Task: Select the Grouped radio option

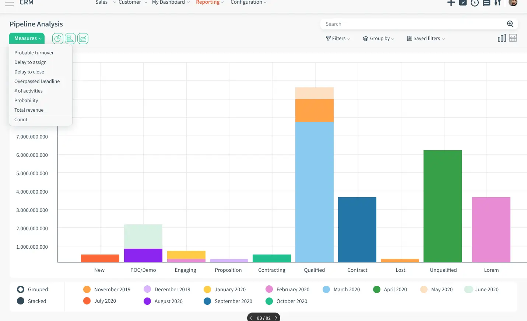Action: click(21, 289)
